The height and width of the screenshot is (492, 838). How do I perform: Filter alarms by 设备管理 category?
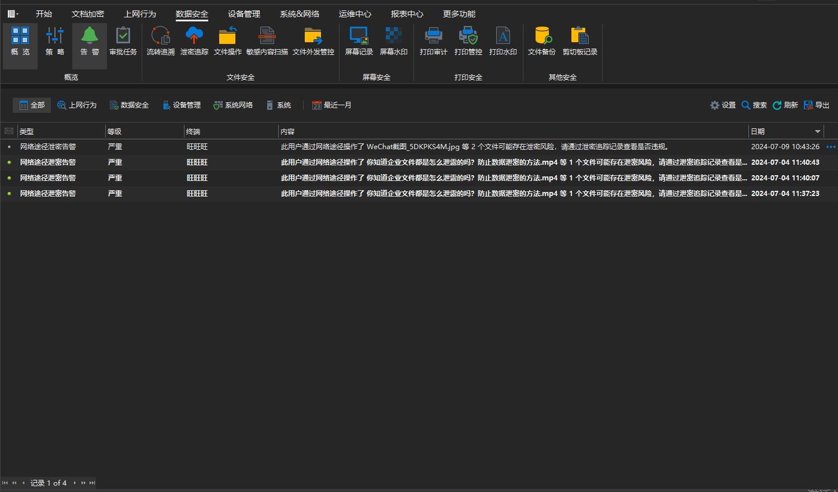click(x=181, y=105)
